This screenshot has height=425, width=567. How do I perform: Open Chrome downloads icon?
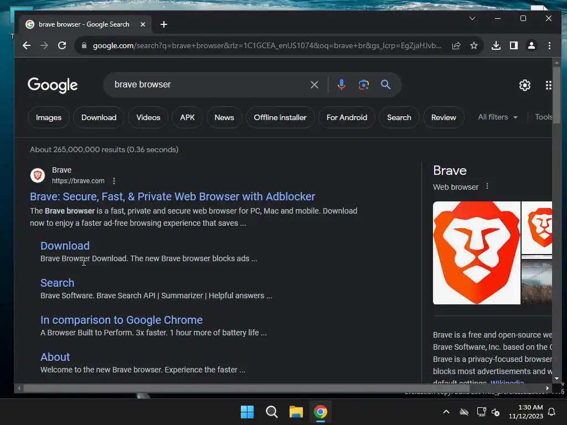click(496, 45)
